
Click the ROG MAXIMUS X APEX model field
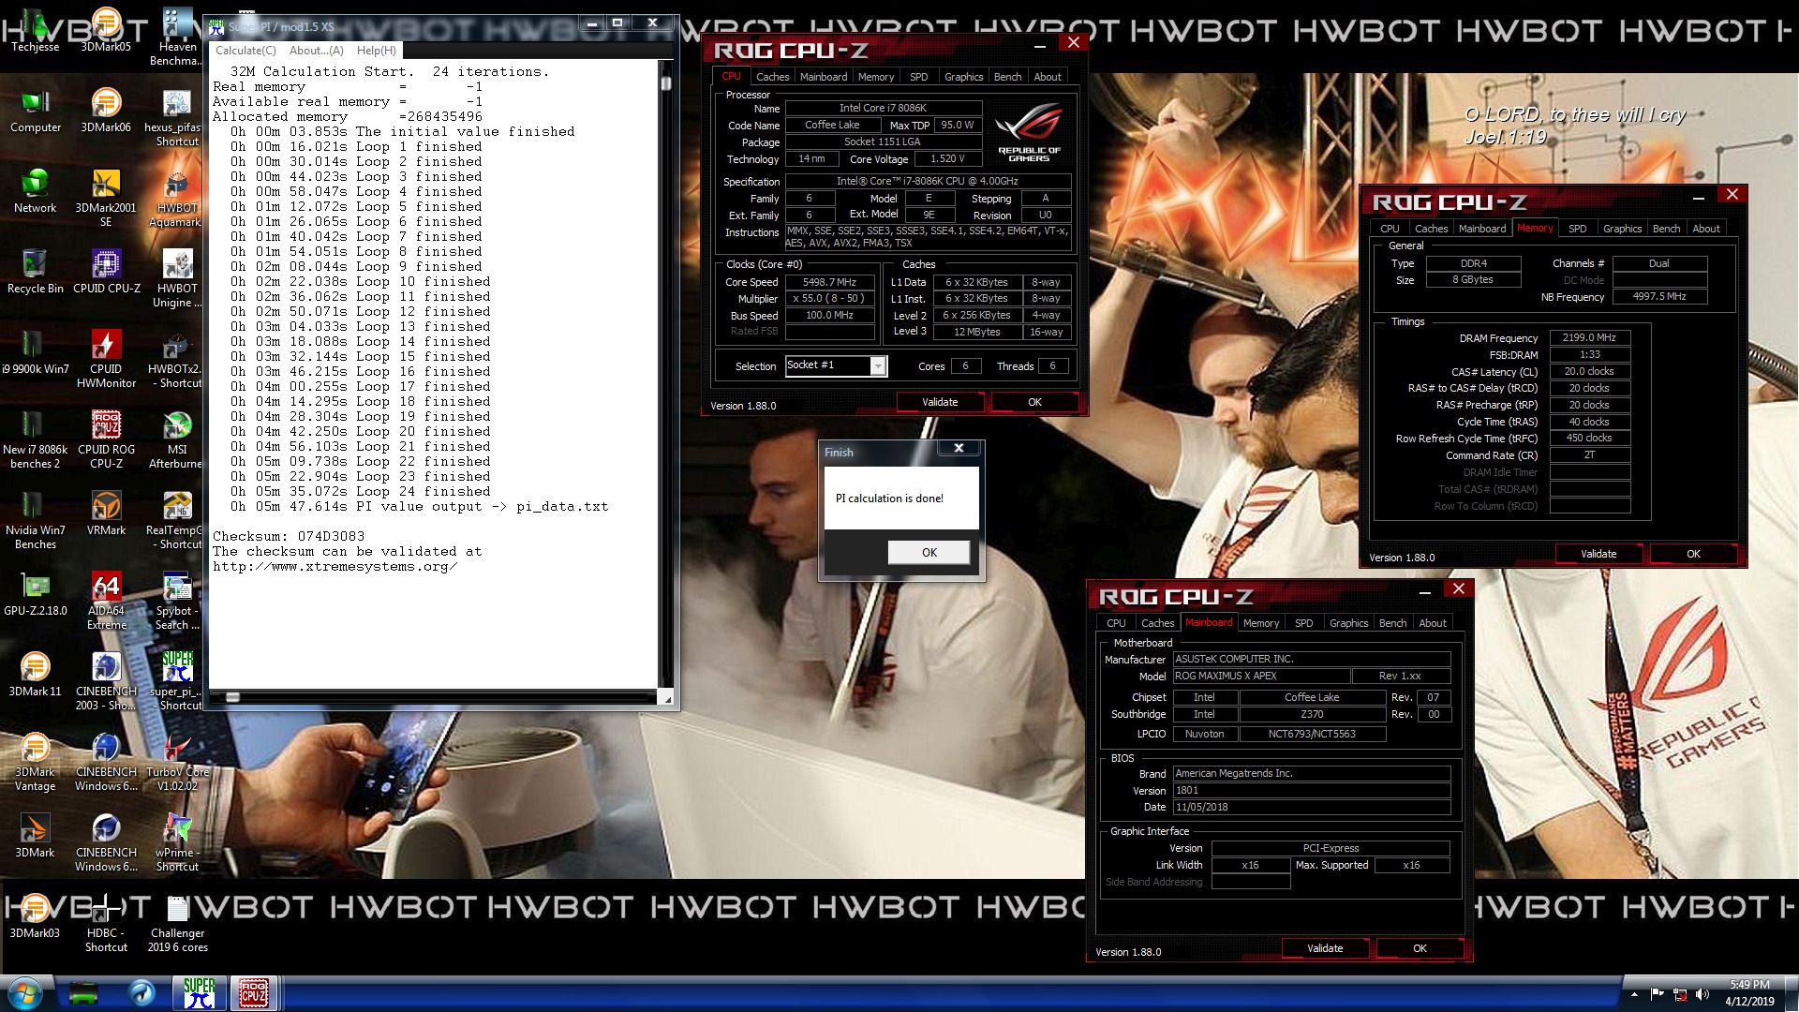pyautogui.click(x=1261, y=676)
